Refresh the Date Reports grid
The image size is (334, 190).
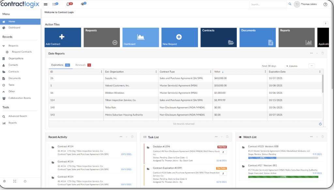click(x=320, y=124)
